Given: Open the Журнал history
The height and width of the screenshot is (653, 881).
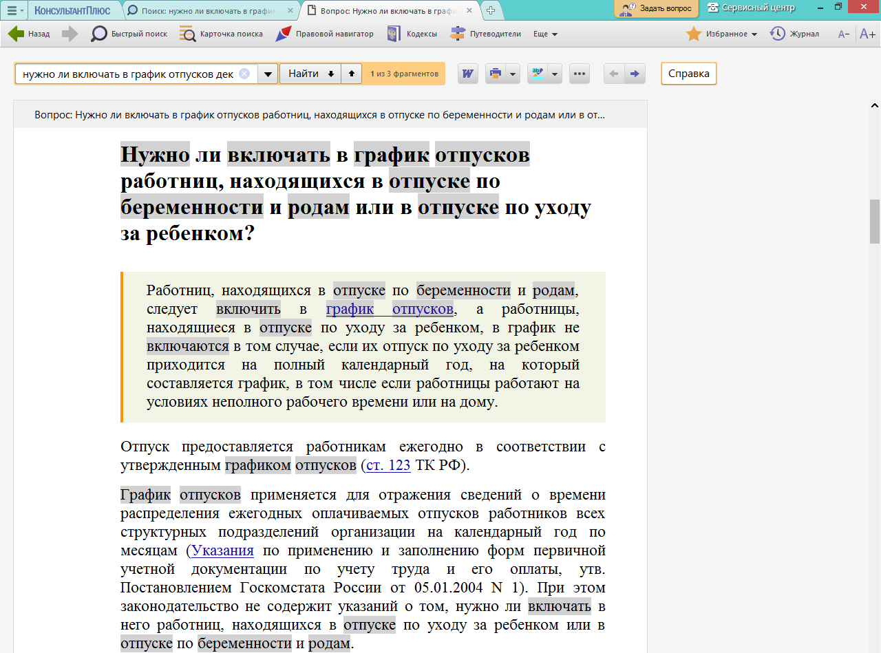Looking at the screenshot, I should click(794, 34).
